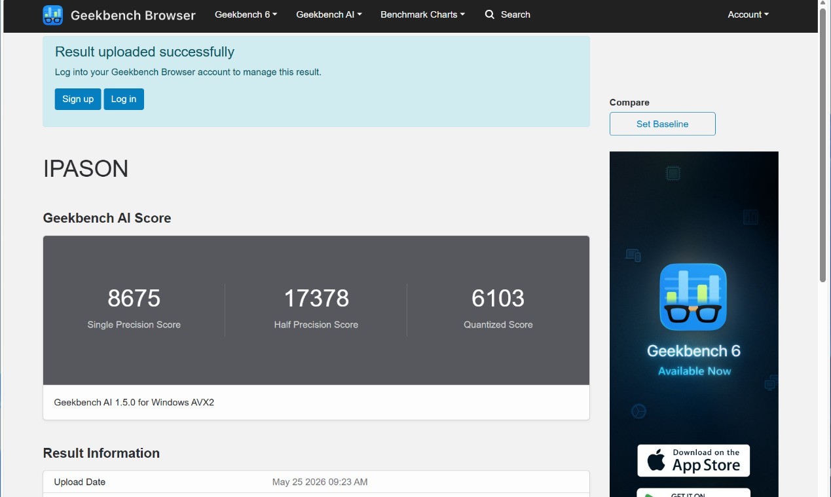Click the Quantized Score label
Viewport: 831px width, 497px height.
pos(498,325)
